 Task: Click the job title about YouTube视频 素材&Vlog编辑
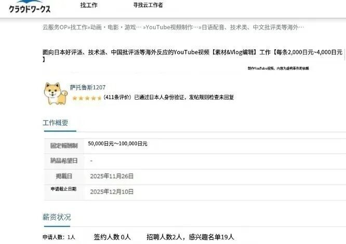coord(192,56)
